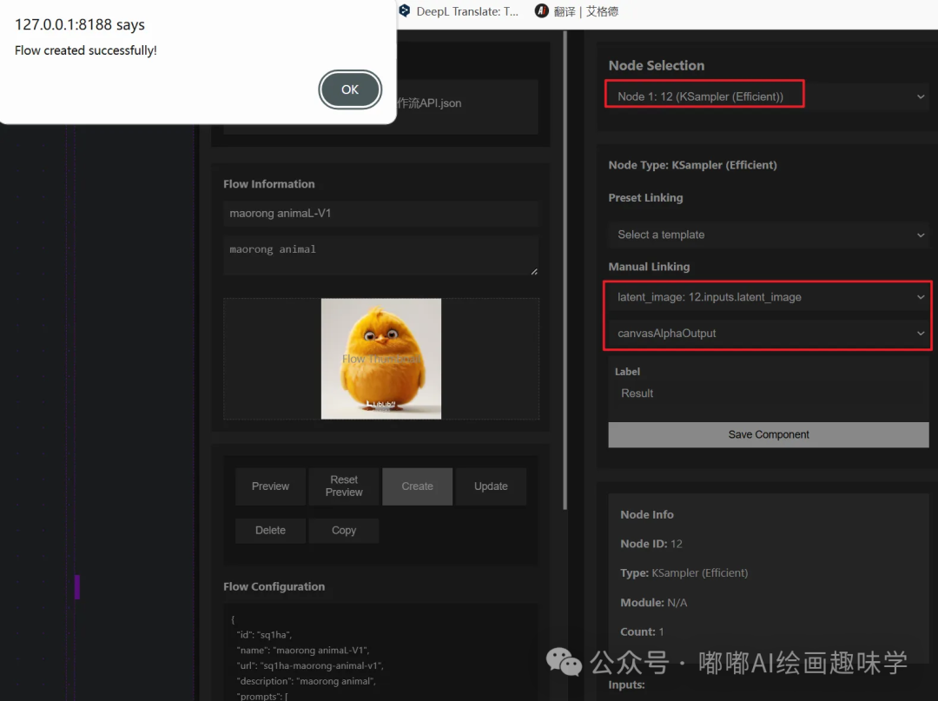Open the latent_image manual linking dropdown
This screenshot has width=938, height=701.
point(768,297)
